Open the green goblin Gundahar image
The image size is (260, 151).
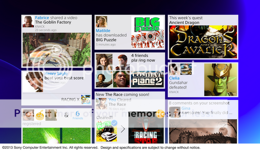(221, 80)
